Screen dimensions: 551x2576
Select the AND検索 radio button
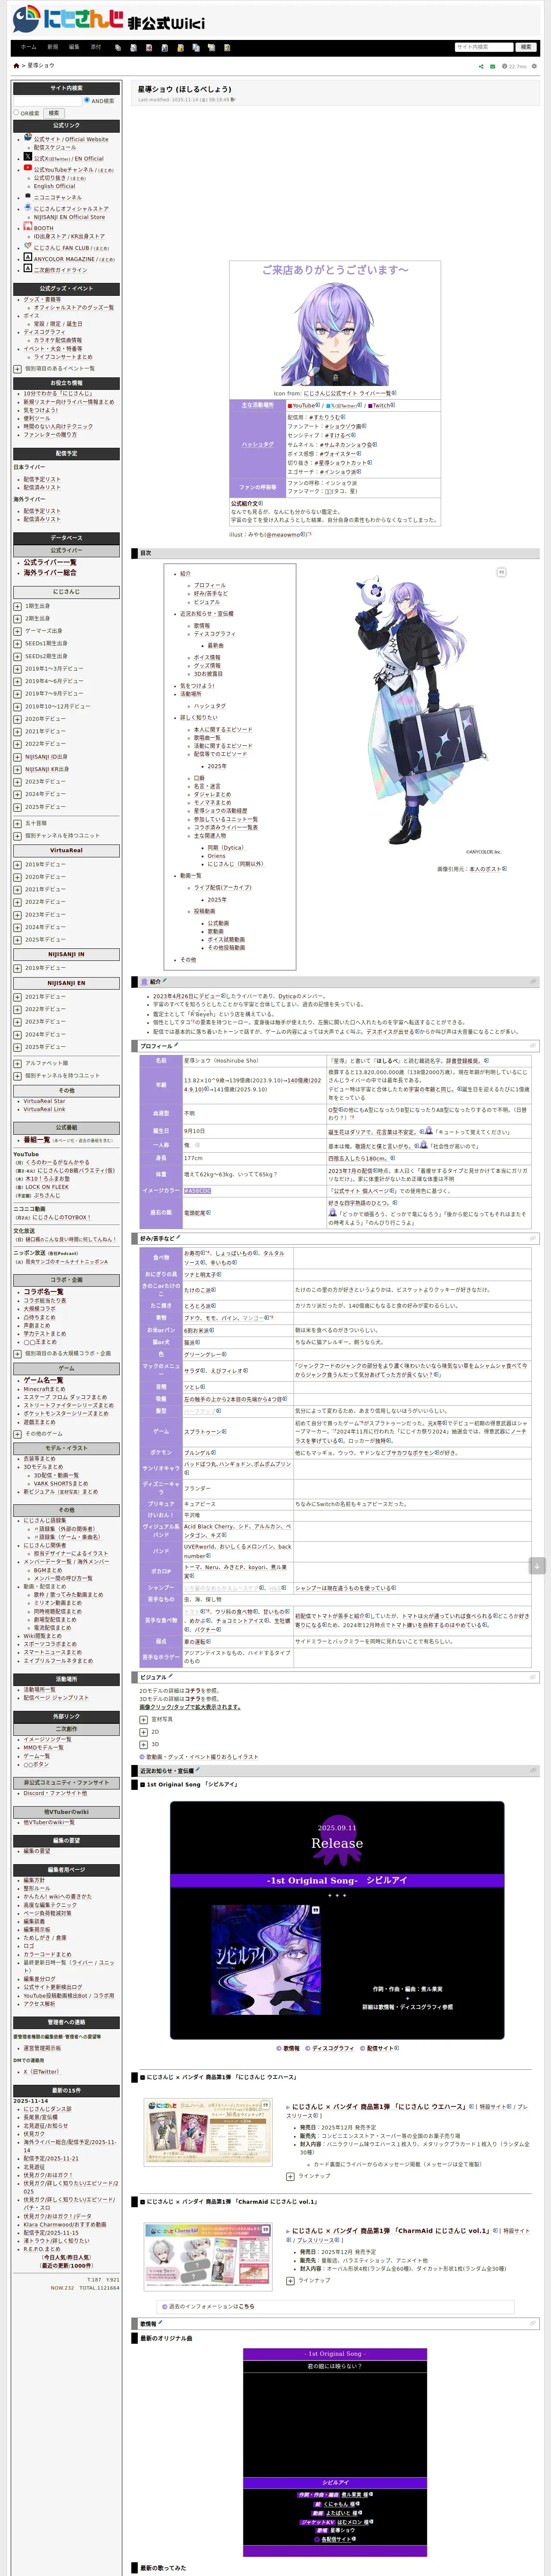[x=87, y=100]
